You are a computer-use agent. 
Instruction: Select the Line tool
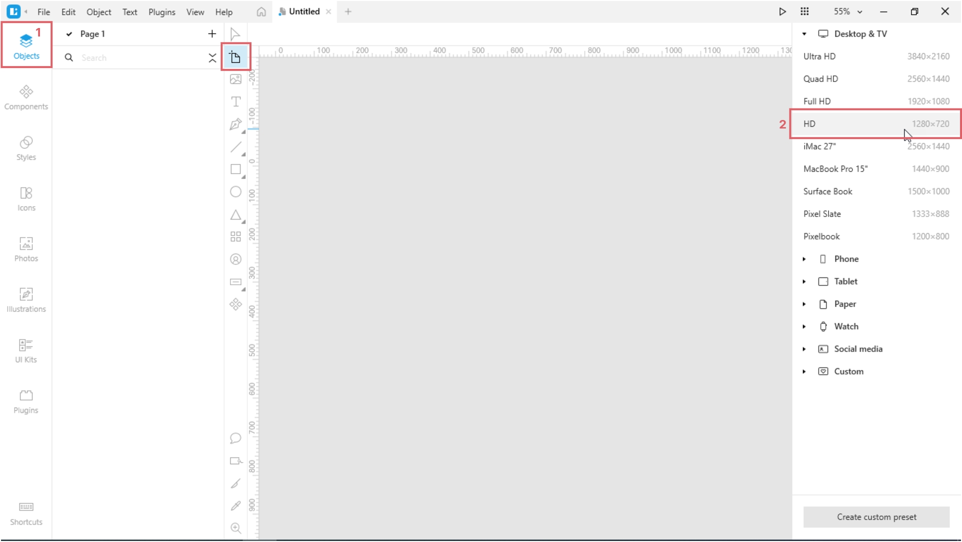pos(235,147)
